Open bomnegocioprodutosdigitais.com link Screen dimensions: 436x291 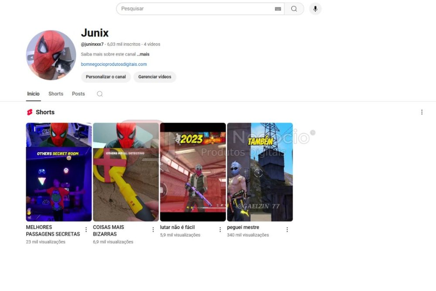114,64
